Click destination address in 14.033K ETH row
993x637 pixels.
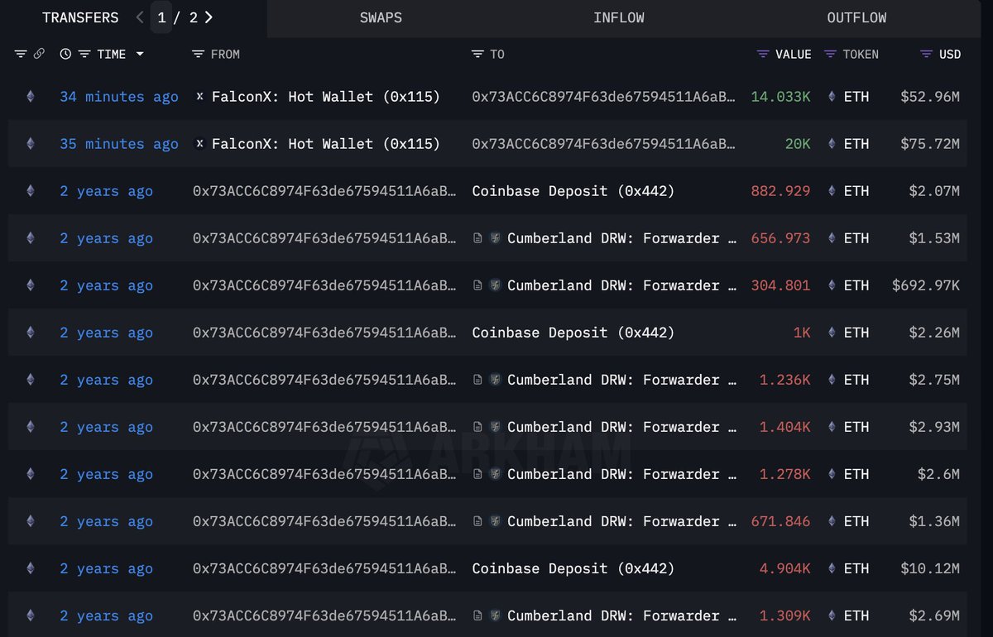pos(603,97)
